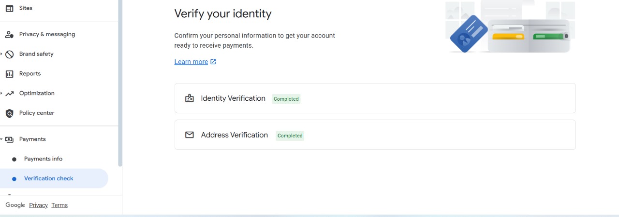Image resolution: width=619 pixels, height=217 pixels.
Task: Click the Brand safety blocked-circle icon
Action: pos(9,54)
